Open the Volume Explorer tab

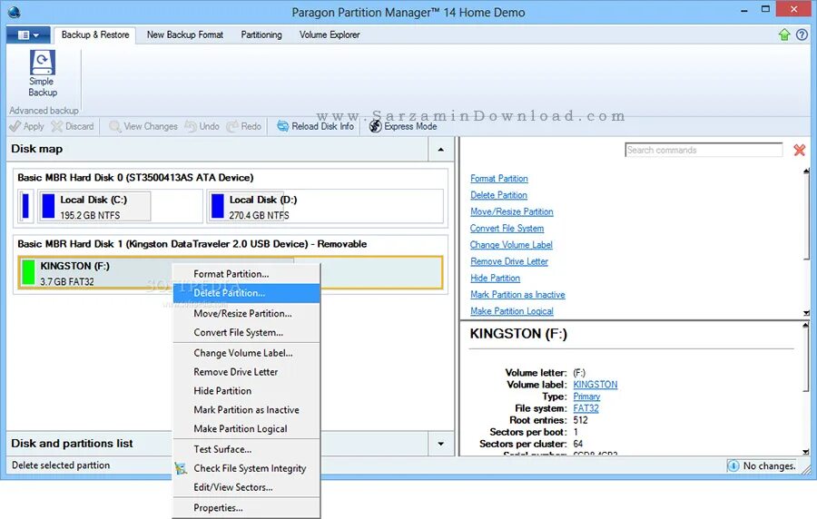(x=330, y=34)
